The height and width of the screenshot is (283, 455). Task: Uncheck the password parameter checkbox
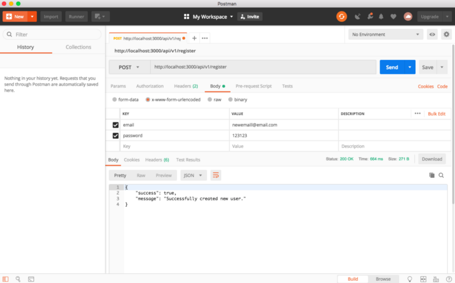(115, 136)
